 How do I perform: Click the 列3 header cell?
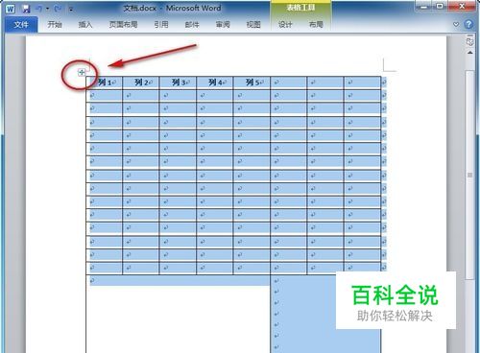tap(178, 82)
